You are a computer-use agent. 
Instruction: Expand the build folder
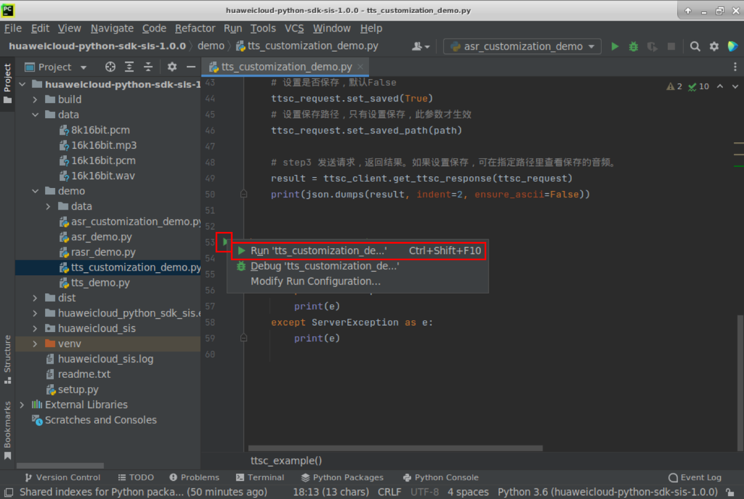coord(35,100)
